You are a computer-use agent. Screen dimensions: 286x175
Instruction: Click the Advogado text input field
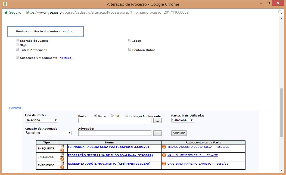coord(114,133)
